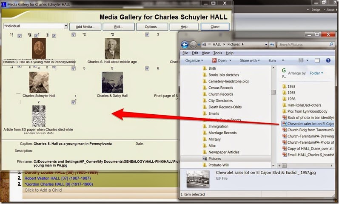Open the Tools menu in Explorer
Screen dimensions: 339x204
click(x=217, y=53)
